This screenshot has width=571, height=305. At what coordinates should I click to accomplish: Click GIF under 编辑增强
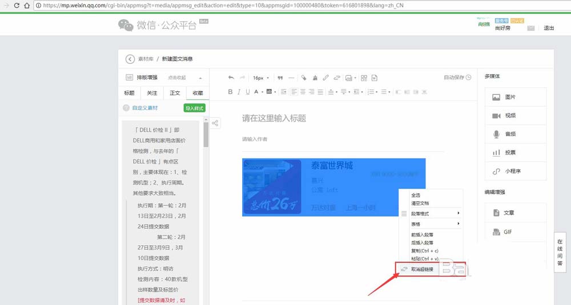click(x=516, y=232)
